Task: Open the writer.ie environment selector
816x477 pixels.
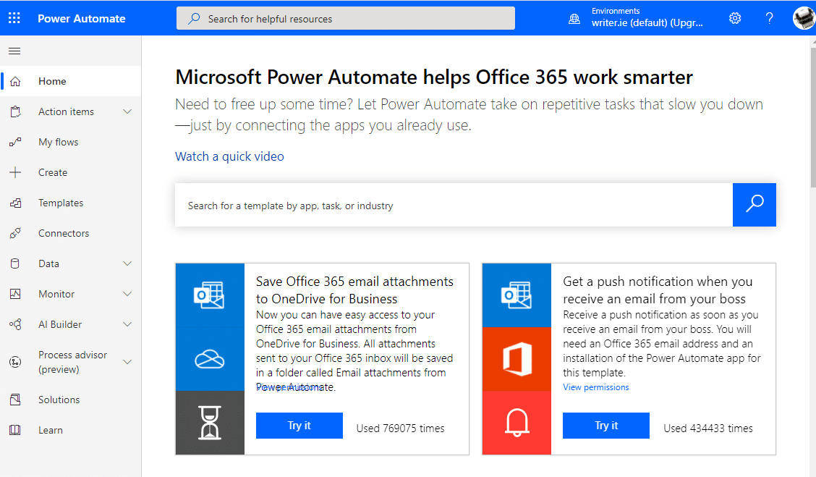Action: point(647,23)
